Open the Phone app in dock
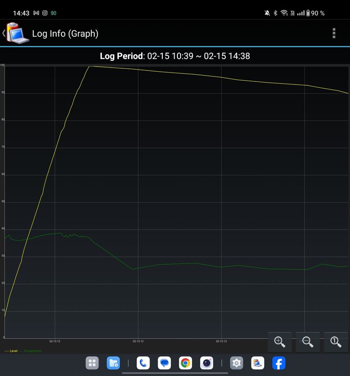The width and height of the screenshot is (350, 376). [x=143, y=363]
